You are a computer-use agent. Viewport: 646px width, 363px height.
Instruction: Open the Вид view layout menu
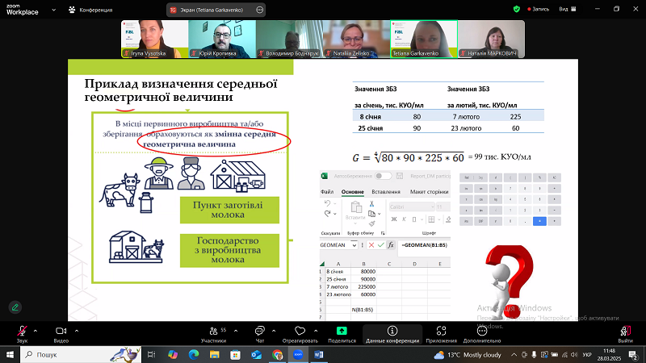568,9
